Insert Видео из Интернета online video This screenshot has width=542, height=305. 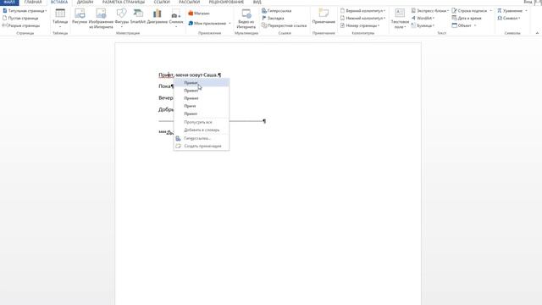pos(246,19)
